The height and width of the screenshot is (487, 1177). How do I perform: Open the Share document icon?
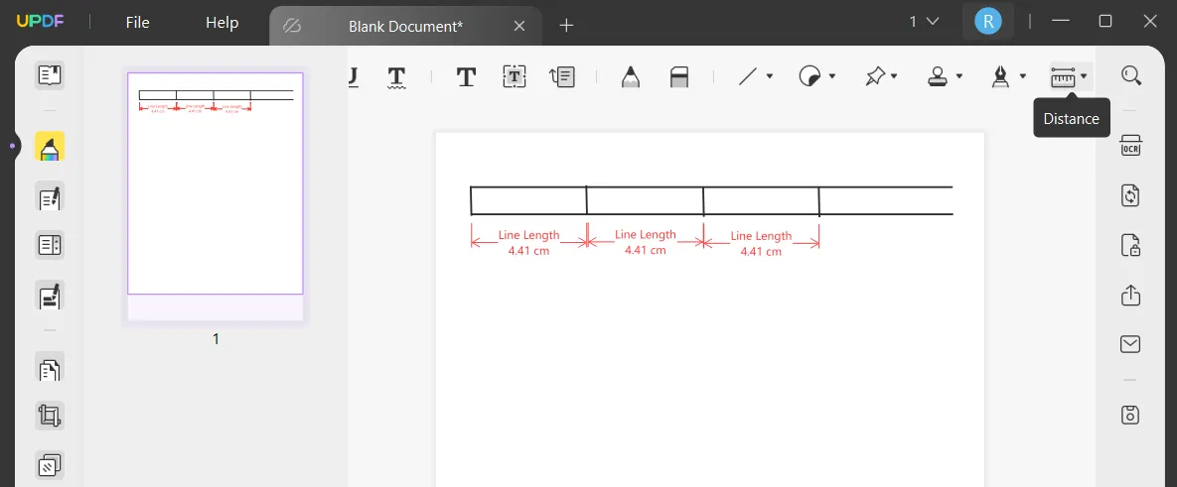1130,296
